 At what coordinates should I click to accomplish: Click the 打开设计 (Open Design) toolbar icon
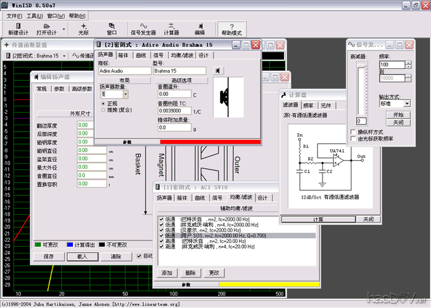[46, 28]
